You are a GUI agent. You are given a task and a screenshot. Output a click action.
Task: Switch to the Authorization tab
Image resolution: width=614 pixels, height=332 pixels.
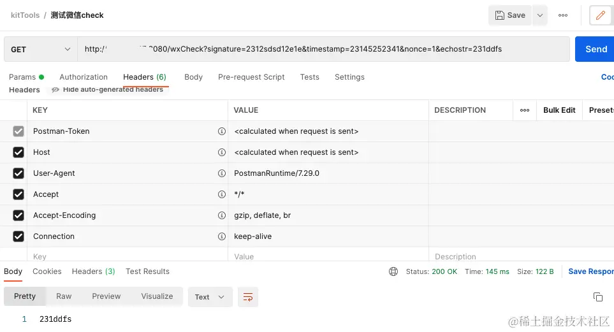(x=84, y=77)
